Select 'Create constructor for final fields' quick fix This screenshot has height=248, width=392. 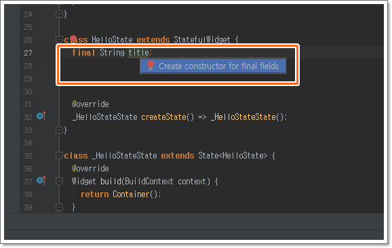(213, 66)
